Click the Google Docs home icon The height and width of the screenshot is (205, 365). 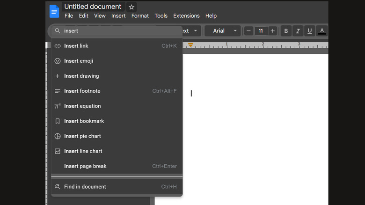[54, 11]
